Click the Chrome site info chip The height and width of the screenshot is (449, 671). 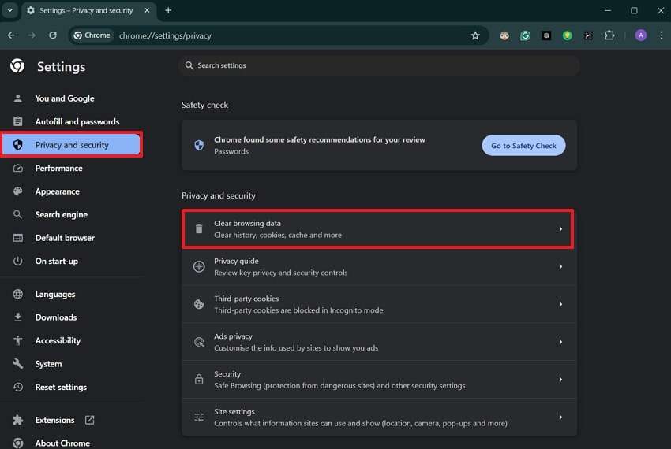92,35
